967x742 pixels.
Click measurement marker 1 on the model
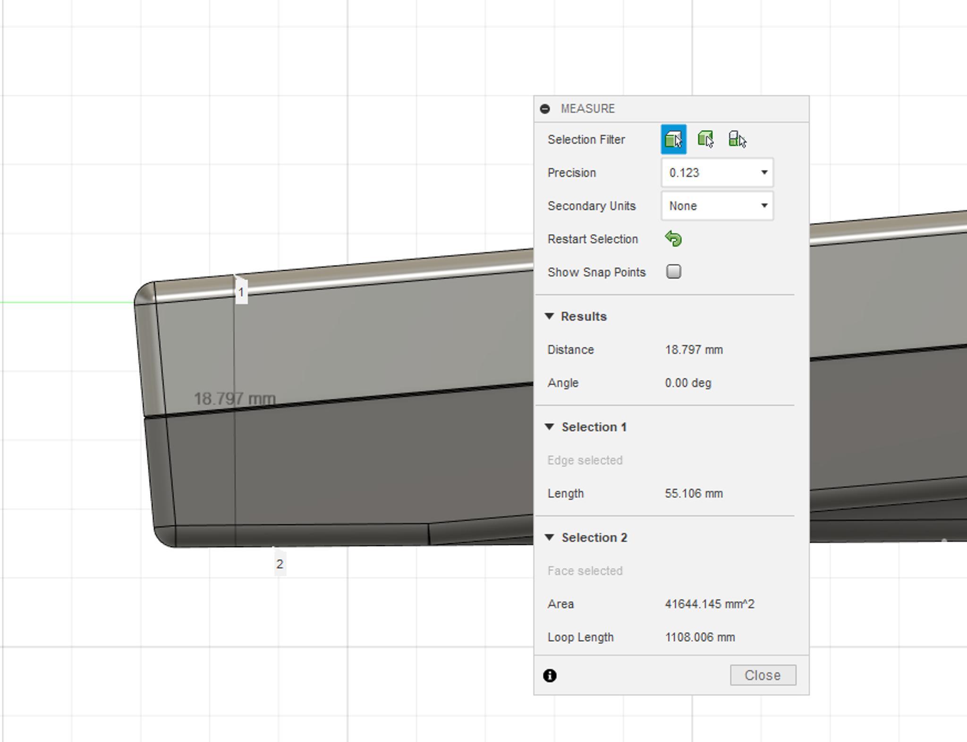241,292
